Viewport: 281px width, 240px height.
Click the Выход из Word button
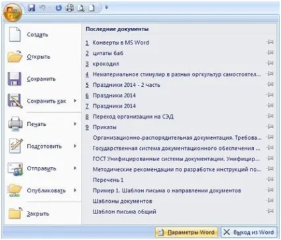[249, 233]
